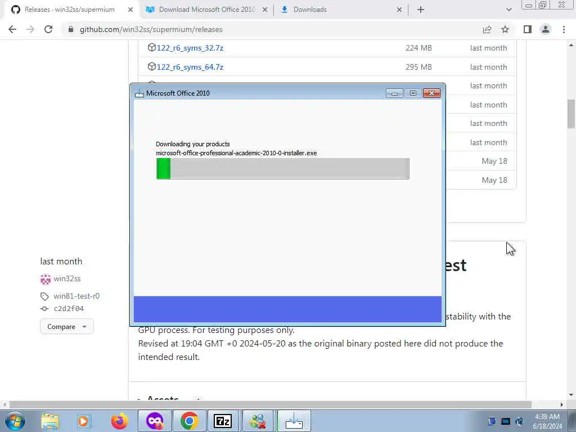Click the page vertical scrollbar thumb

pos(571,114)
